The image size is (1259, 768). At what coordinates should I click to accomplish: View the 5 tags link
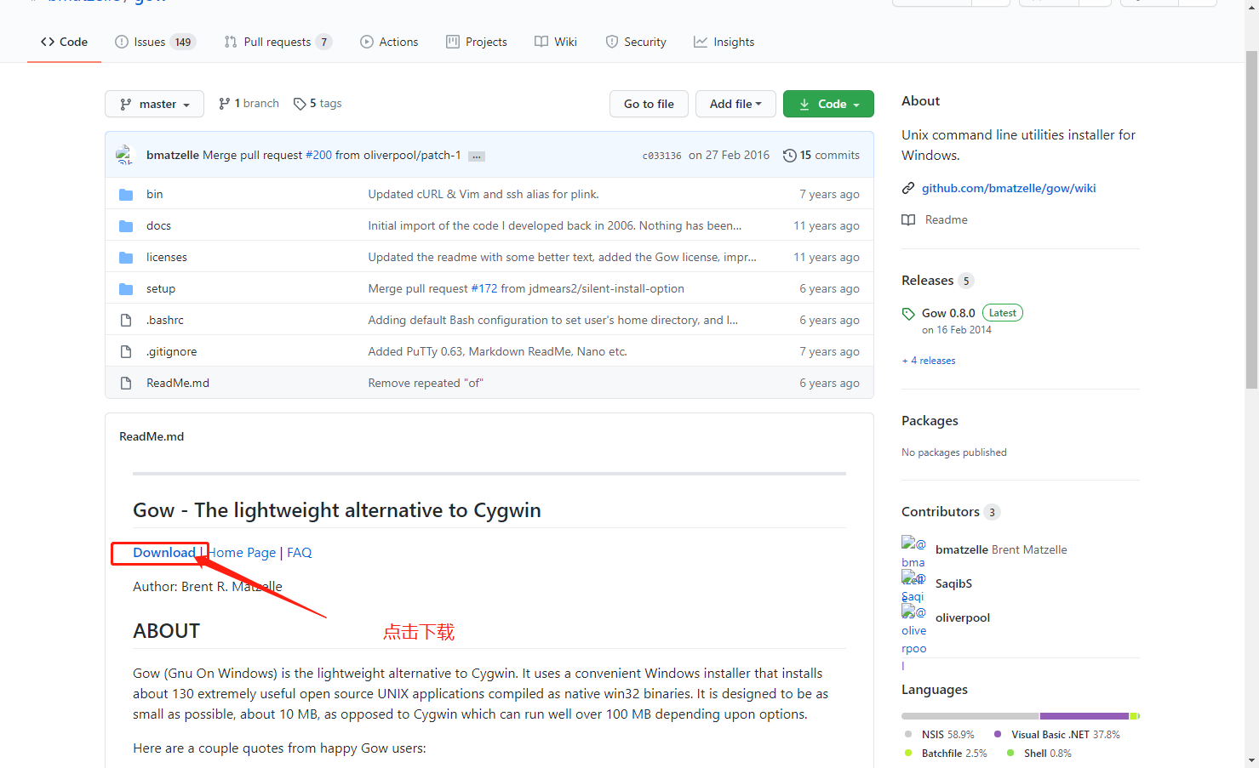[x=318, y=104]
